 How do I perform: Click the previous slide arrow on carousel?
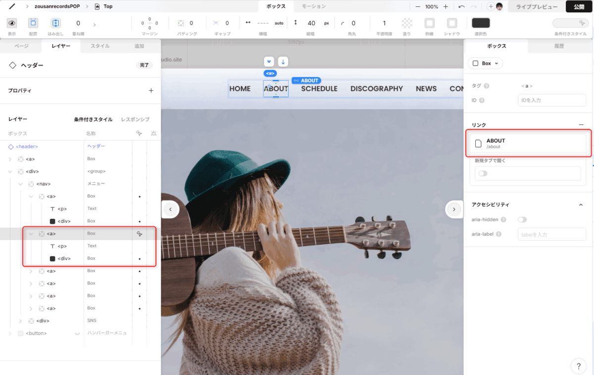pos(170,209)
